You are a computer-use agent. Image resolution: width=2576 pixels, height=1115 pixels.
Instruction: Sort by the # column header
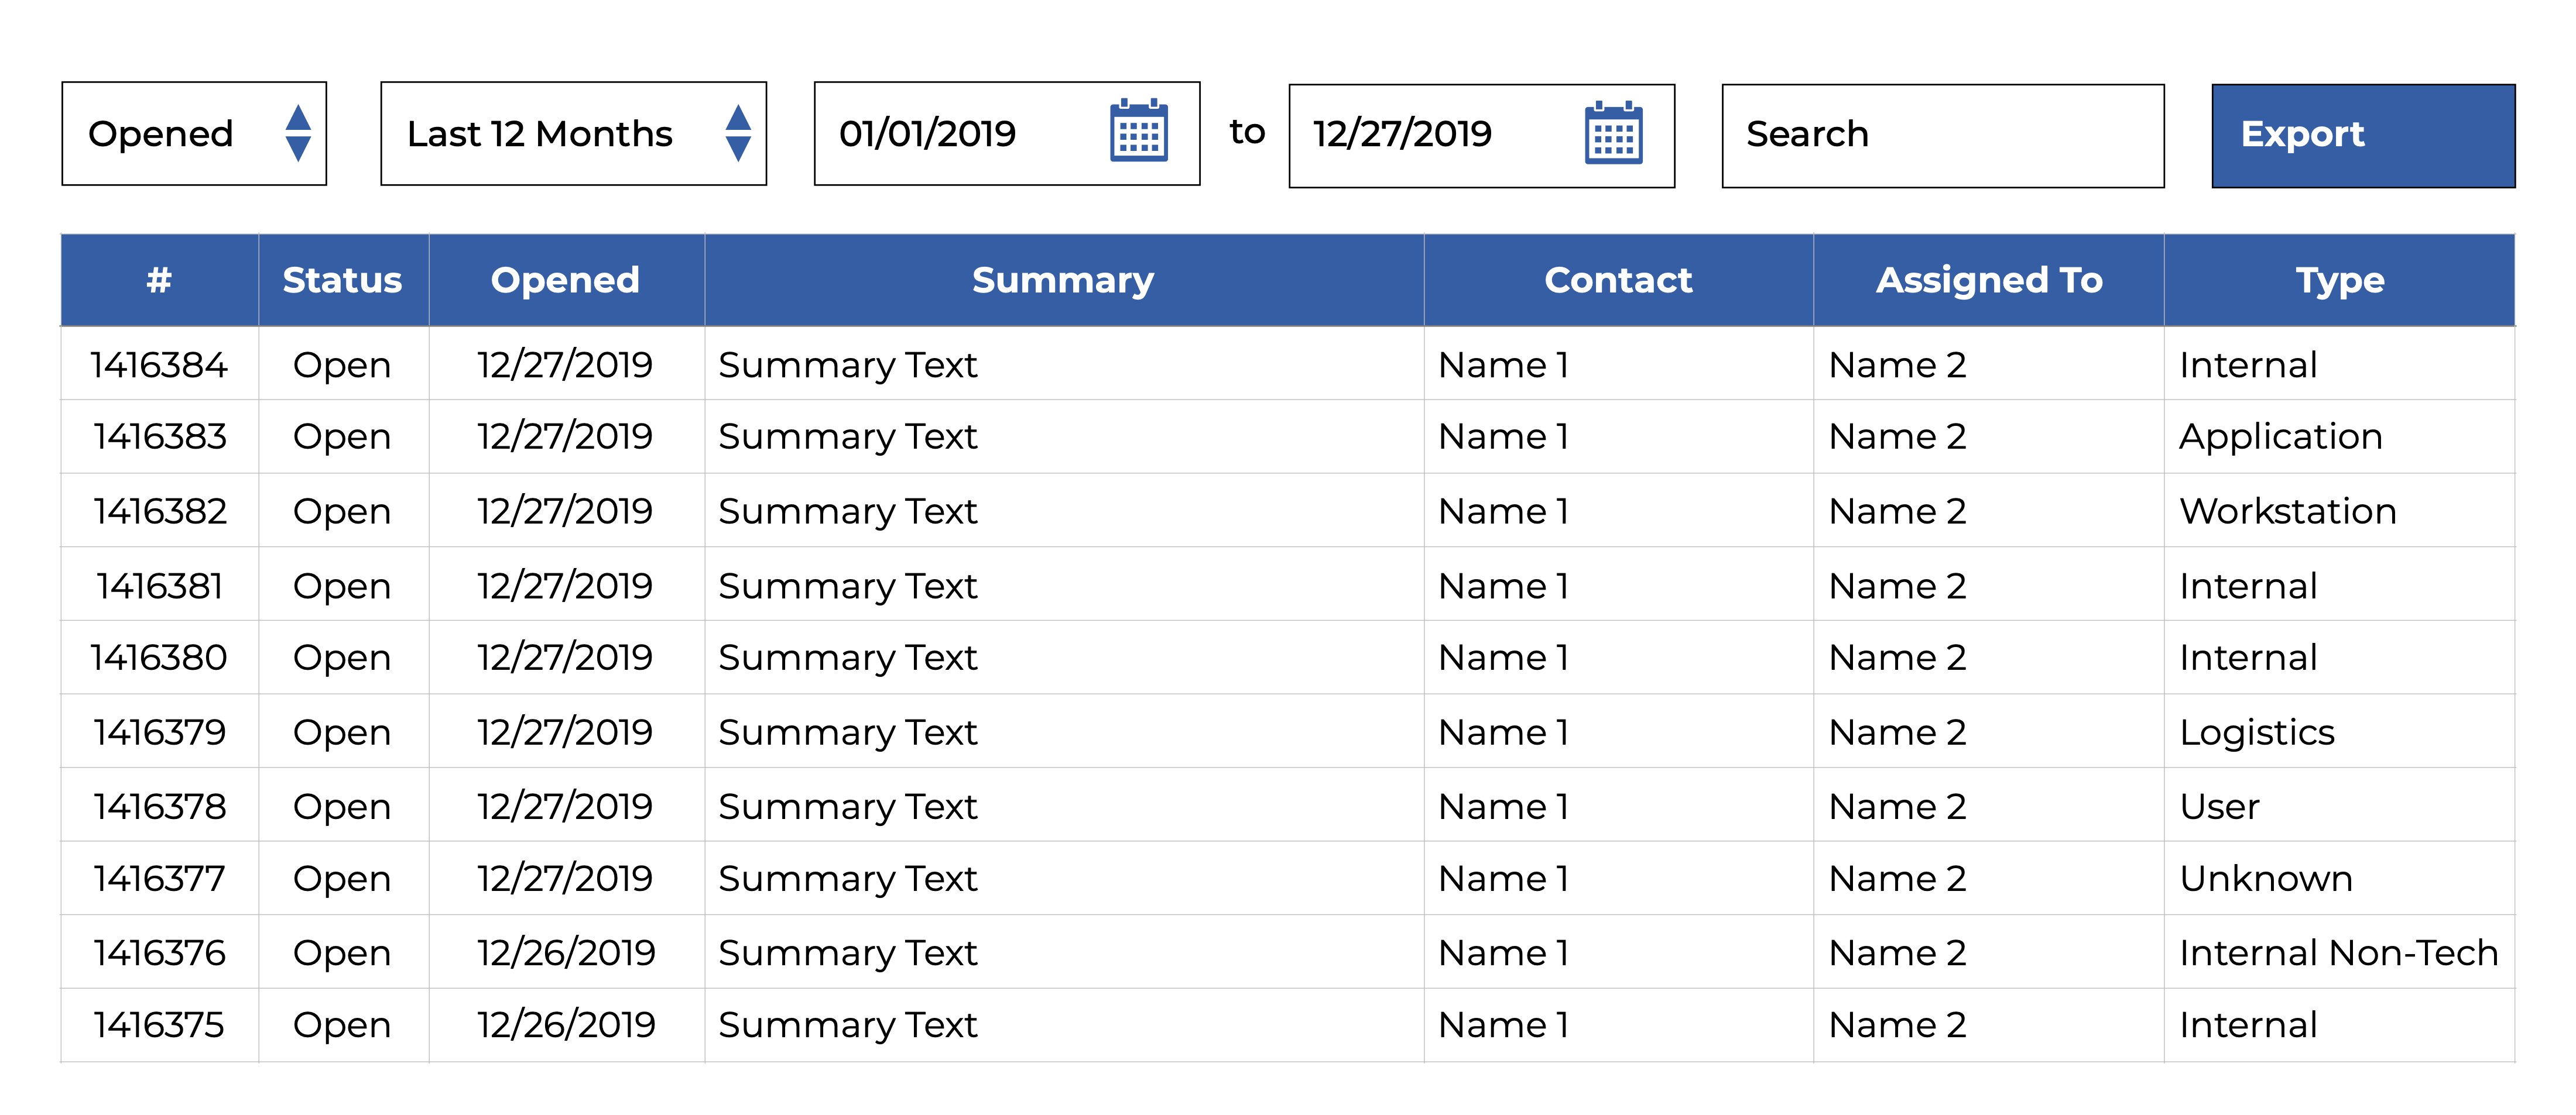pyautogui.click(x=159, y=281)
